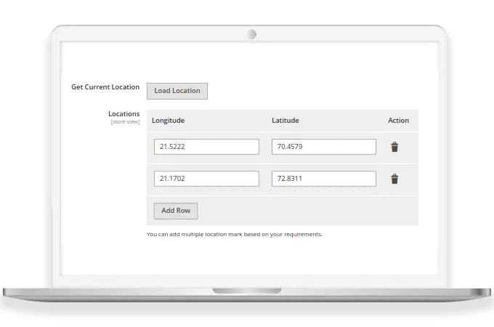Click the Load Location button
This screenshot has width=494, height=327.
[x=177, y=91]
